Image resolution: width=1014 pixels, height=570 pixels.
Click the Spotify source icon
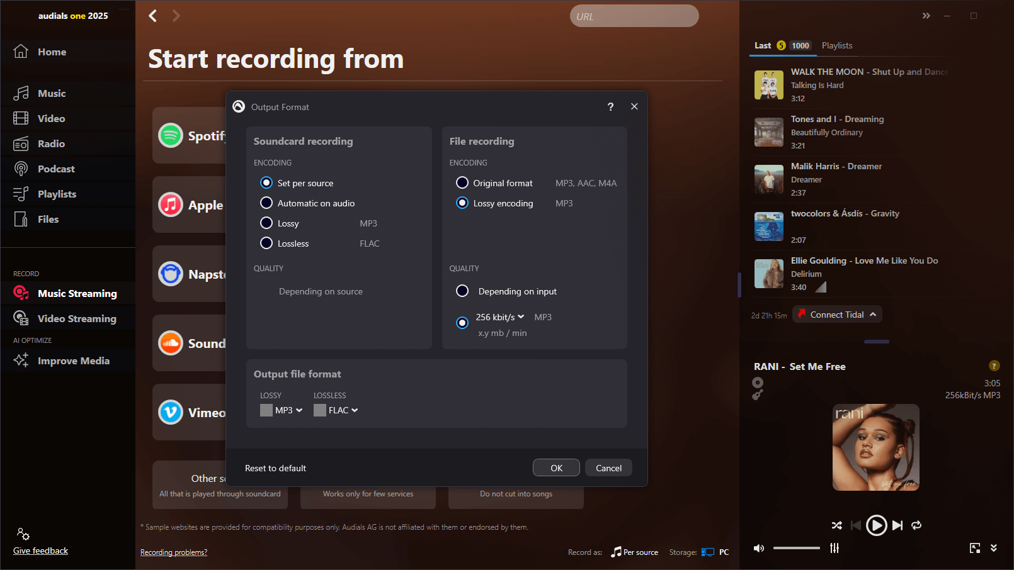click(x=170, y=135)
